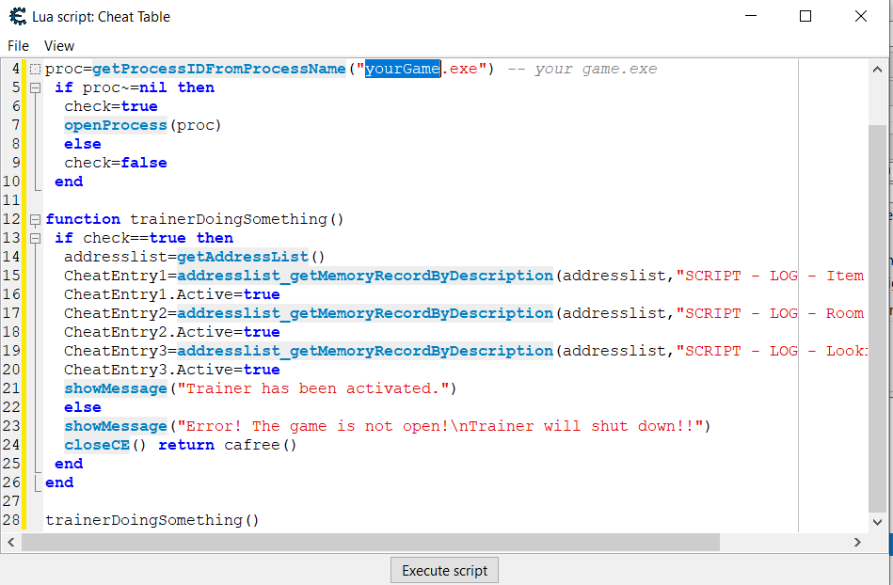
Task: Click the blue square at the scrollbar corner
Action: tap(885, 543)
